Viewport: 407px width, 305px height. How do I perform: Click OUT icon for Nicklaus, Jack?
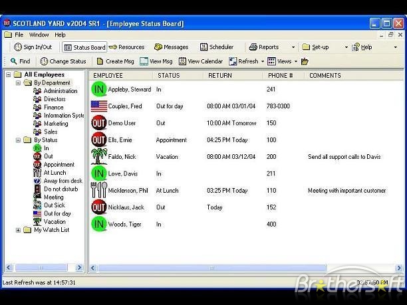pos(99,207)
